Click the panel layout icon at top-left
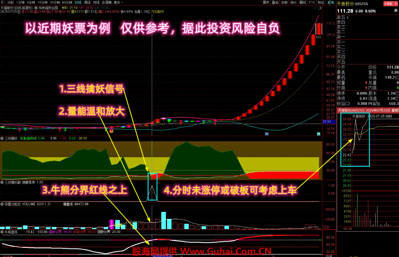Screen dimensions: 399x257 (x=3, y=2)
